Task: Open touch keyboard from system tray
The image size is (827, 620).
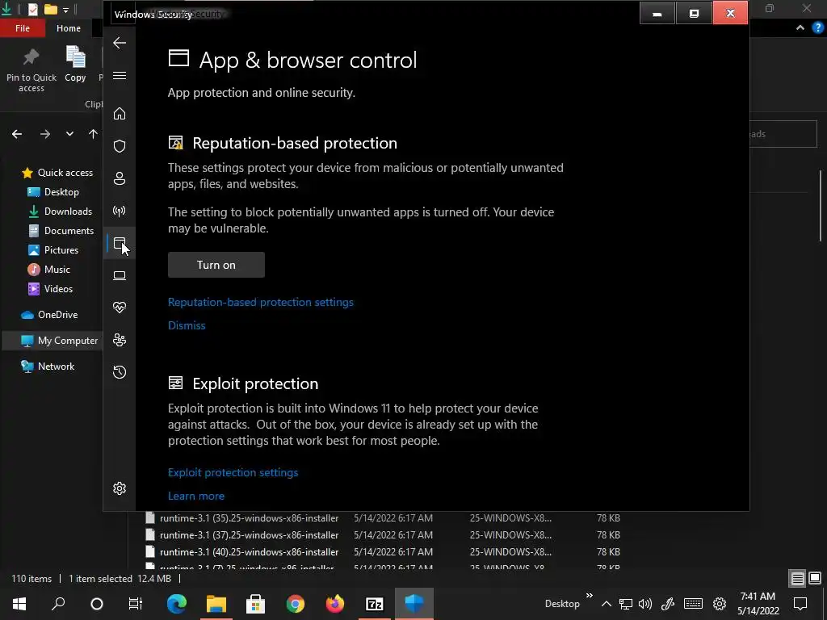Action: (x=693, y=604)
